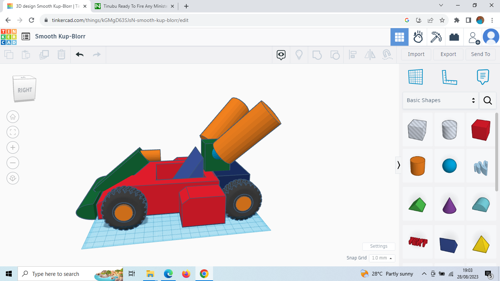500x281 pixels.
Task: Collapse the shapes panel using the chevron
Action: pyautogui.click(x=399, y=165)
